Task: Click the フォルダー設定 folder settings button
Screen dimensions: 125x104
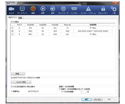Action: click(21, 82)
